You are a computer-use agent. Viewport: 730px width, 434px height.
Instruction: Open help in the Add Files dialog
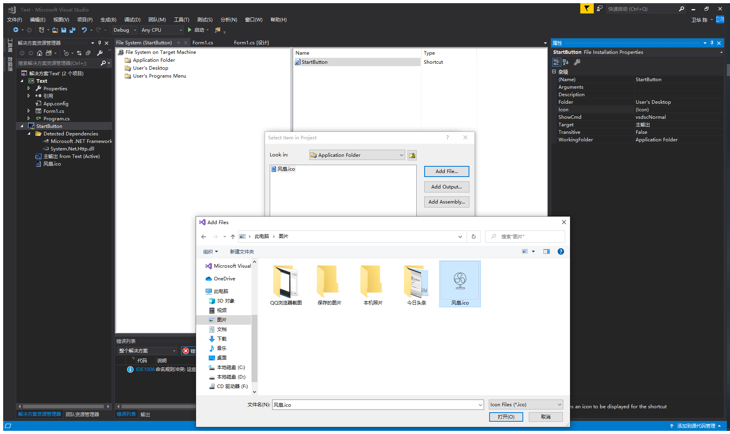click(561, 251)
